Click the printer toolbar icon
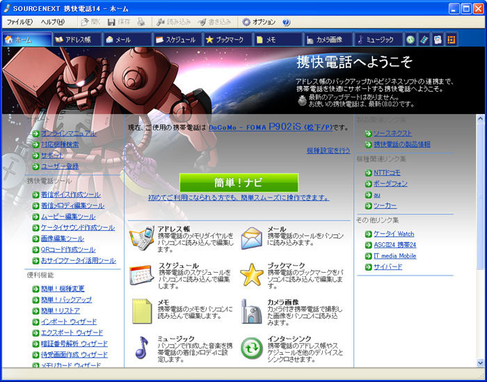The image size is (487, 382). click(141, 22)
